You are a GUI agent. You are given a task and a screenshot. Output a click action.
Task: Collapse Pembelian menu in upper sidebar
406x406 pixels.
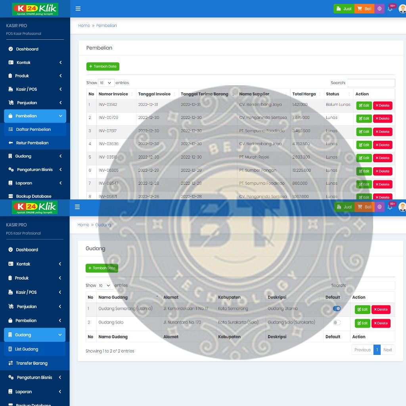[x=35, y=116]
